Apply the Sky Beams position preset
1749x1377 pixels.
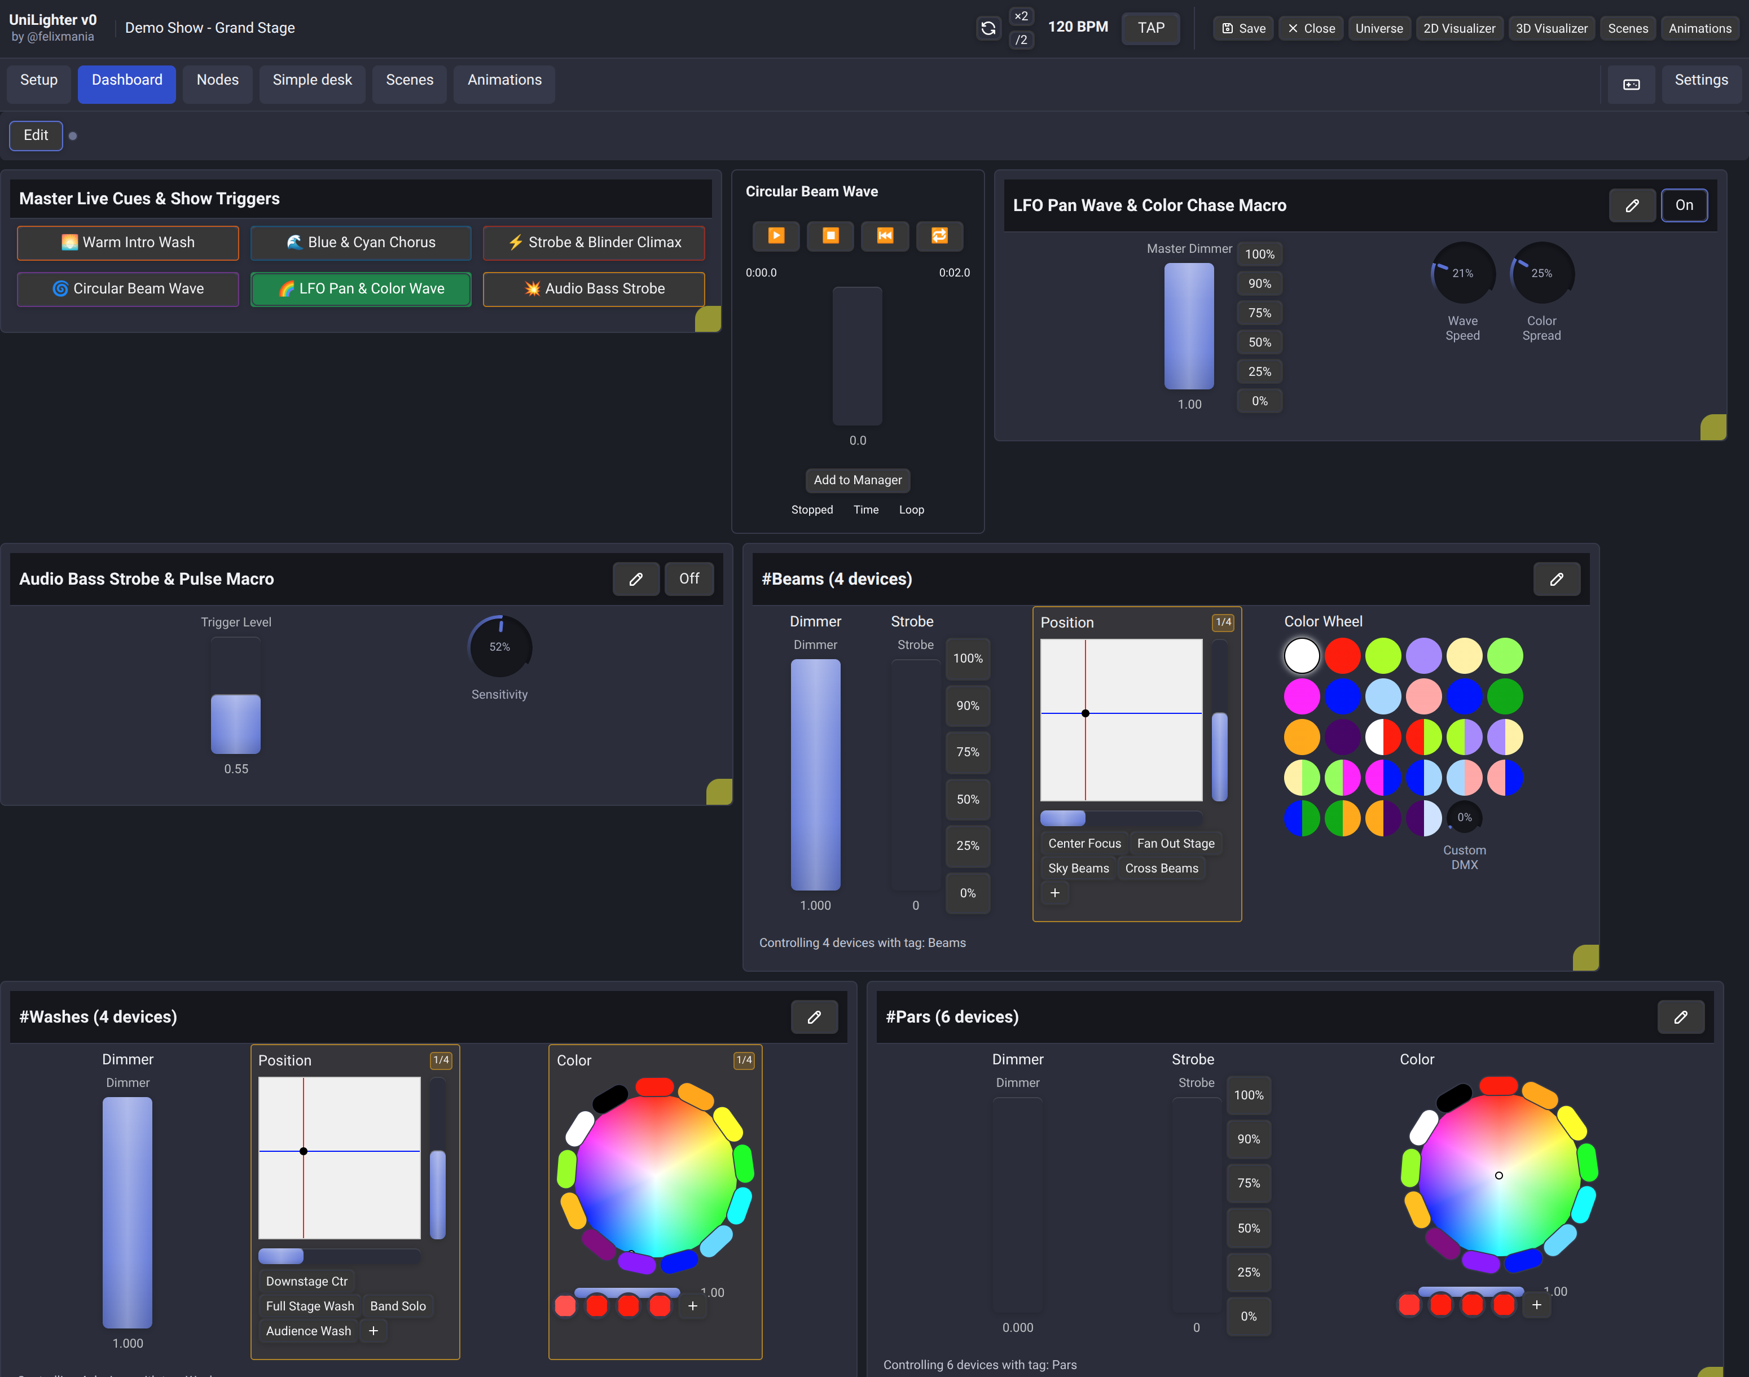tap(1078, 869)
